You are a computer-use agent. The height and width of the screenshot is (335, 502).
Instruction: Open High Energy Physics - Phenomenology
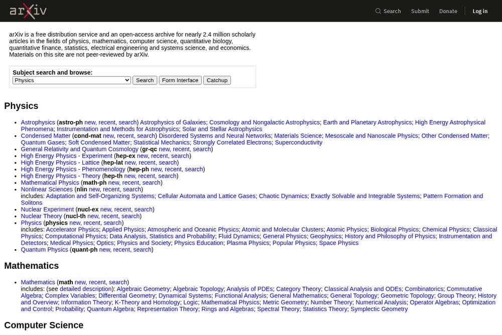pyautogui.click(x=73, y=169)
